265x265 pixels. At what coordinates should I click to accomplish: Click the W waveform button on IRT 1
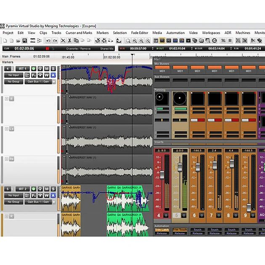46,75
